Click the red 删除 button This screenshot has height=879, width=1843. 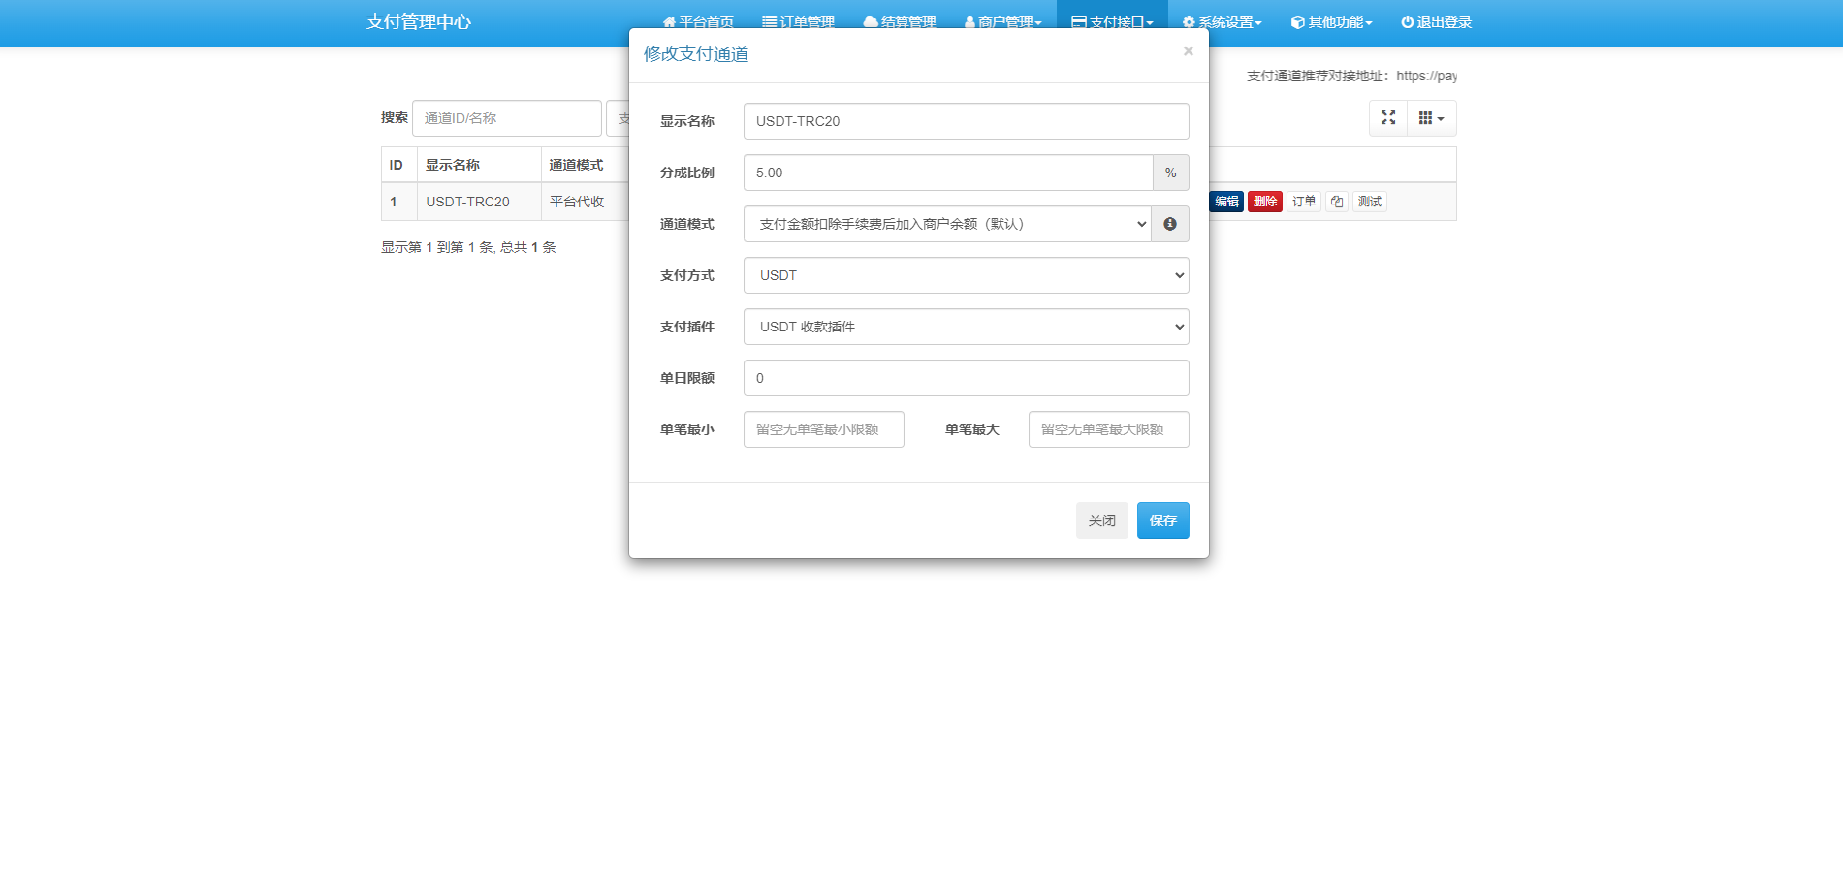pos(1265,202)
